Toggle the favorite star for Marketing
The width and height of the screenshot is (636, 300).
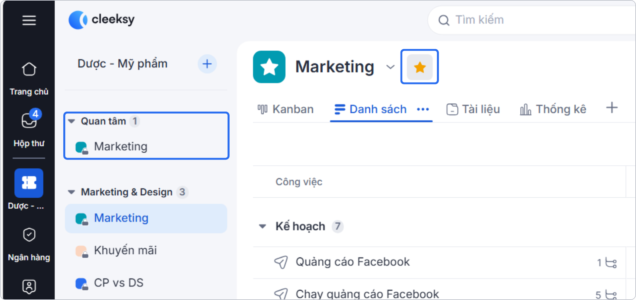(x=420, y=67)
